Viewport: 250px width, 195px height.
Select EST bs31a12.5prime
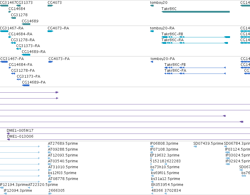tap(152, 182)
